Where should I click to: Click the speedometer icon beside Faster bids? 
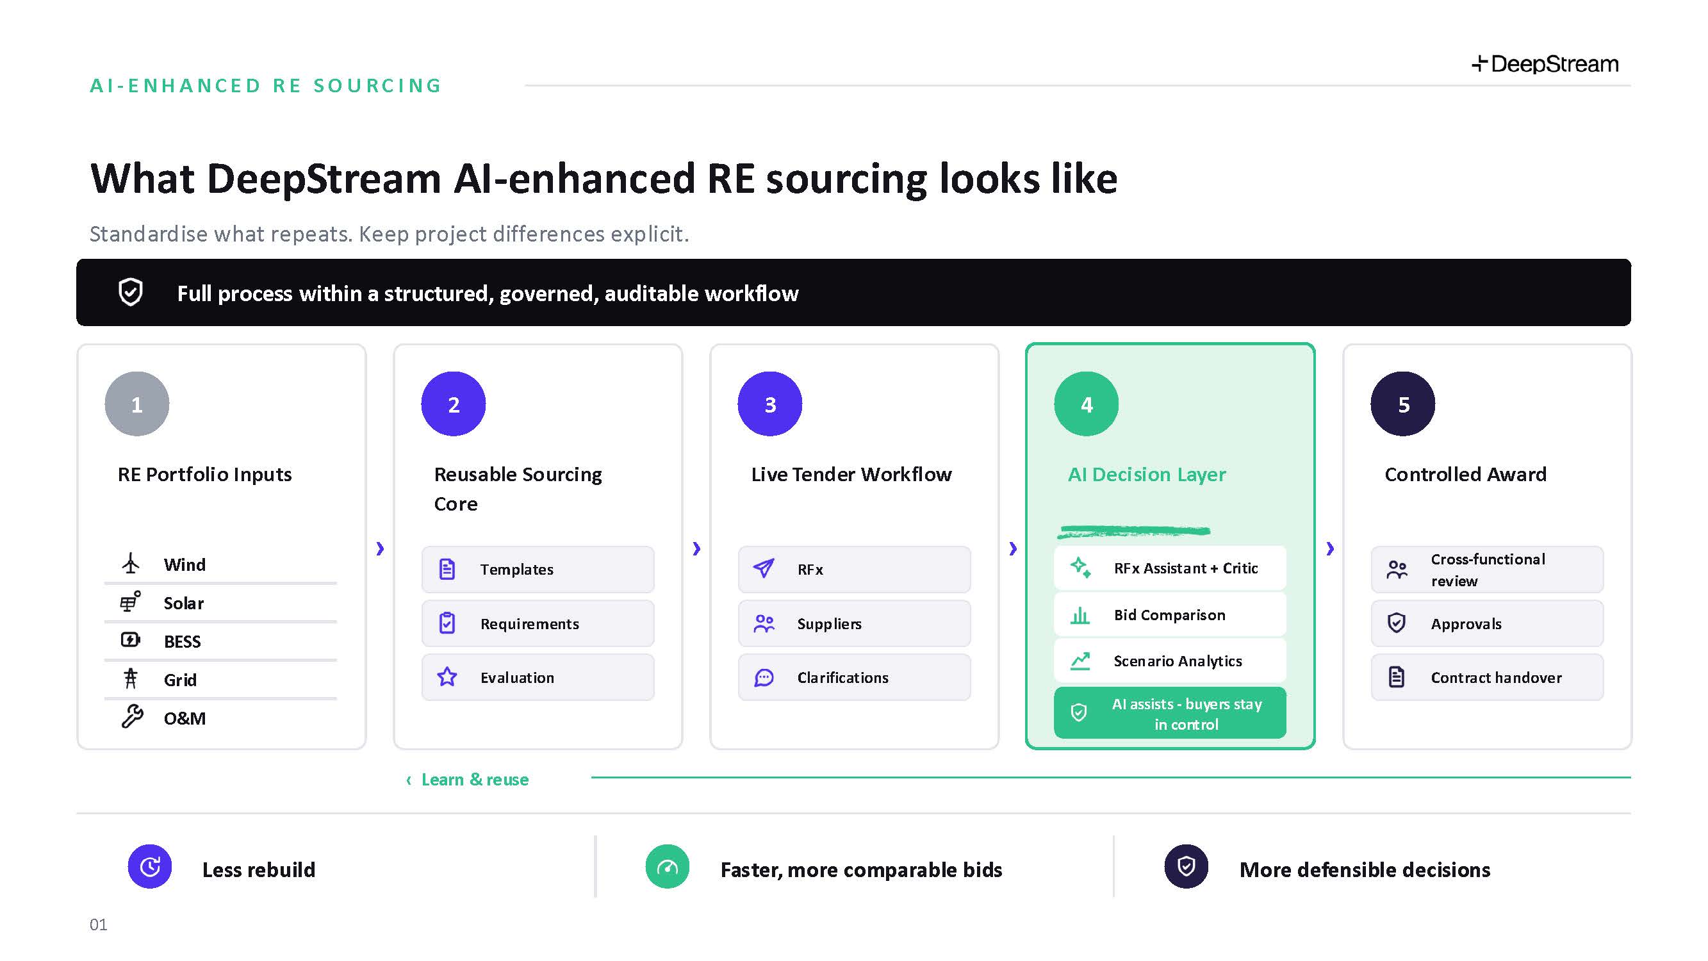tap(667, 866)
